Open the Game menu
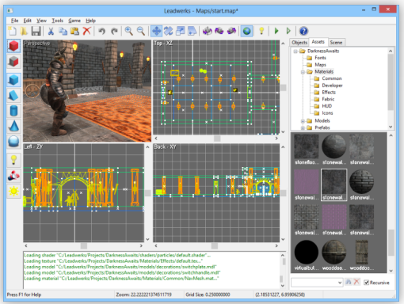Viewport: 404px width, 304px height. tap(74, 21)
